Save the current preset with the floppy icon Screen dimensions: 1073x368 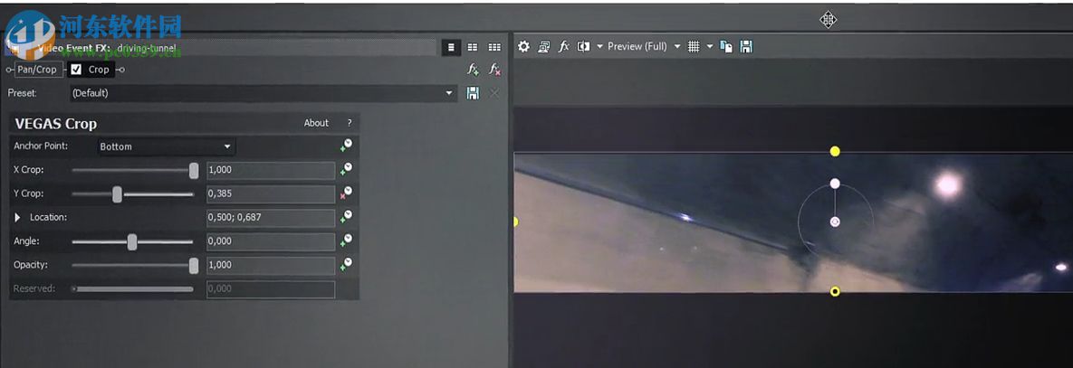pyautogui.click(x=473, y=93)
